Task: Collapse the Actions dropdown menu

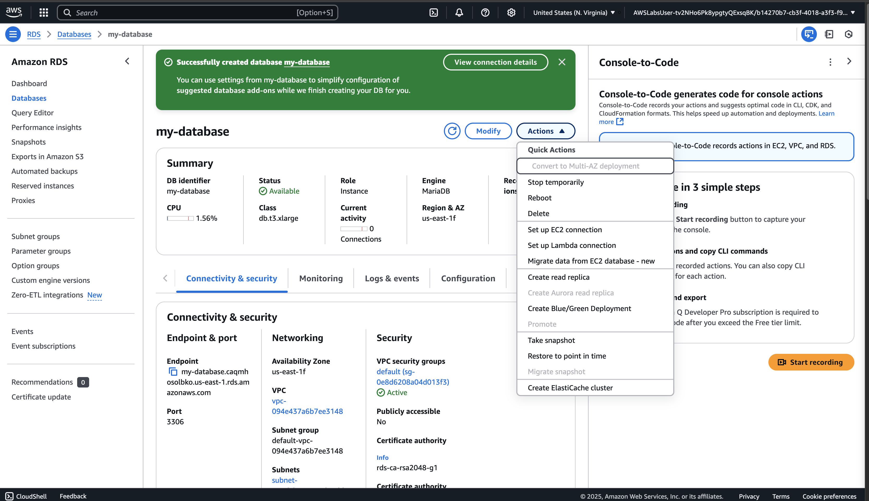Action: [x=546, y=131]
